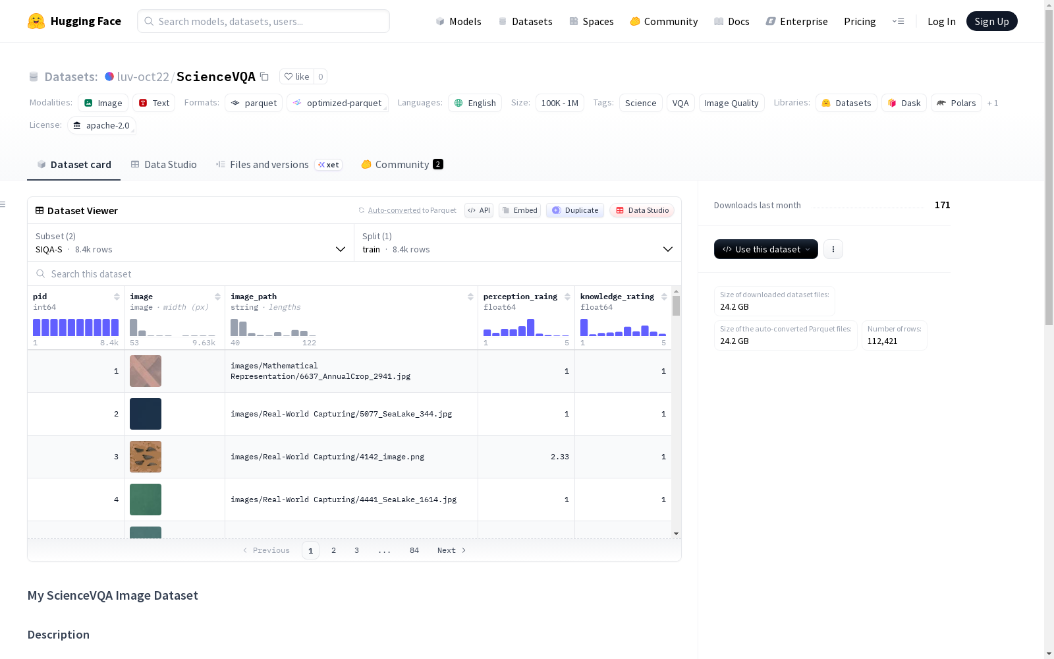Show the +1 additional libraries
The image size is (1054, 659).
(993, 103)
